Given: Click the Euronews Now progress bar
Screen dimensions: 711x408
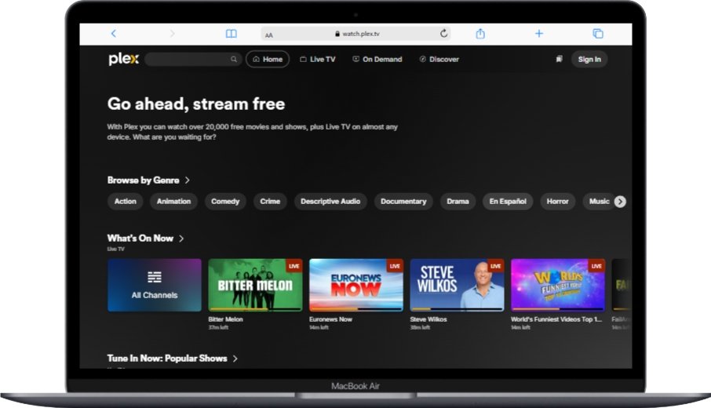Looking at the screenshot, I should 356,309.
